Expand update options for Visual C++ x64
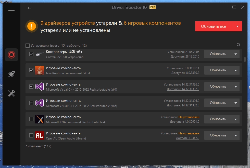The image size is (250, 168). pyautogui.click(x=236, y=87)
